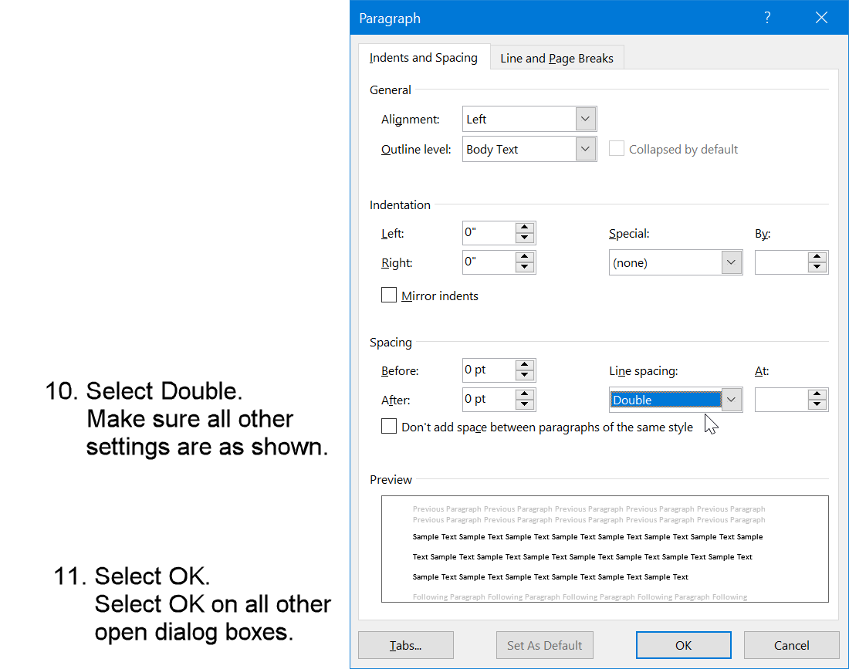Screen dimensions: 849x669
Task: Open the Tabs dialog
Action: (x=405, y=645)
